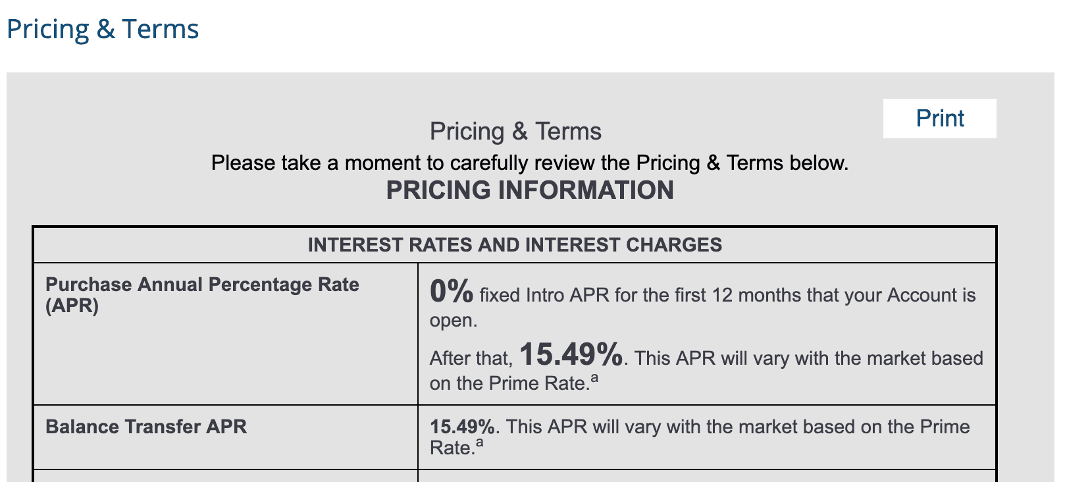1065x482 pixels.
Task: Click the PRICING INFORMATION heading
Action: point(529,190)
